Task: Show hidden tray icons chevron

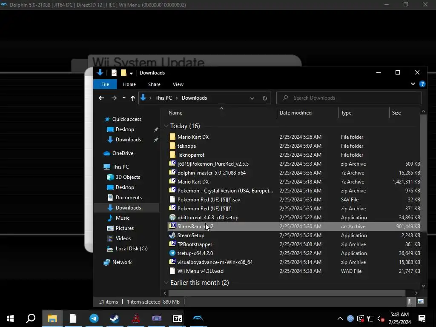Action: (x=340, y=318)
